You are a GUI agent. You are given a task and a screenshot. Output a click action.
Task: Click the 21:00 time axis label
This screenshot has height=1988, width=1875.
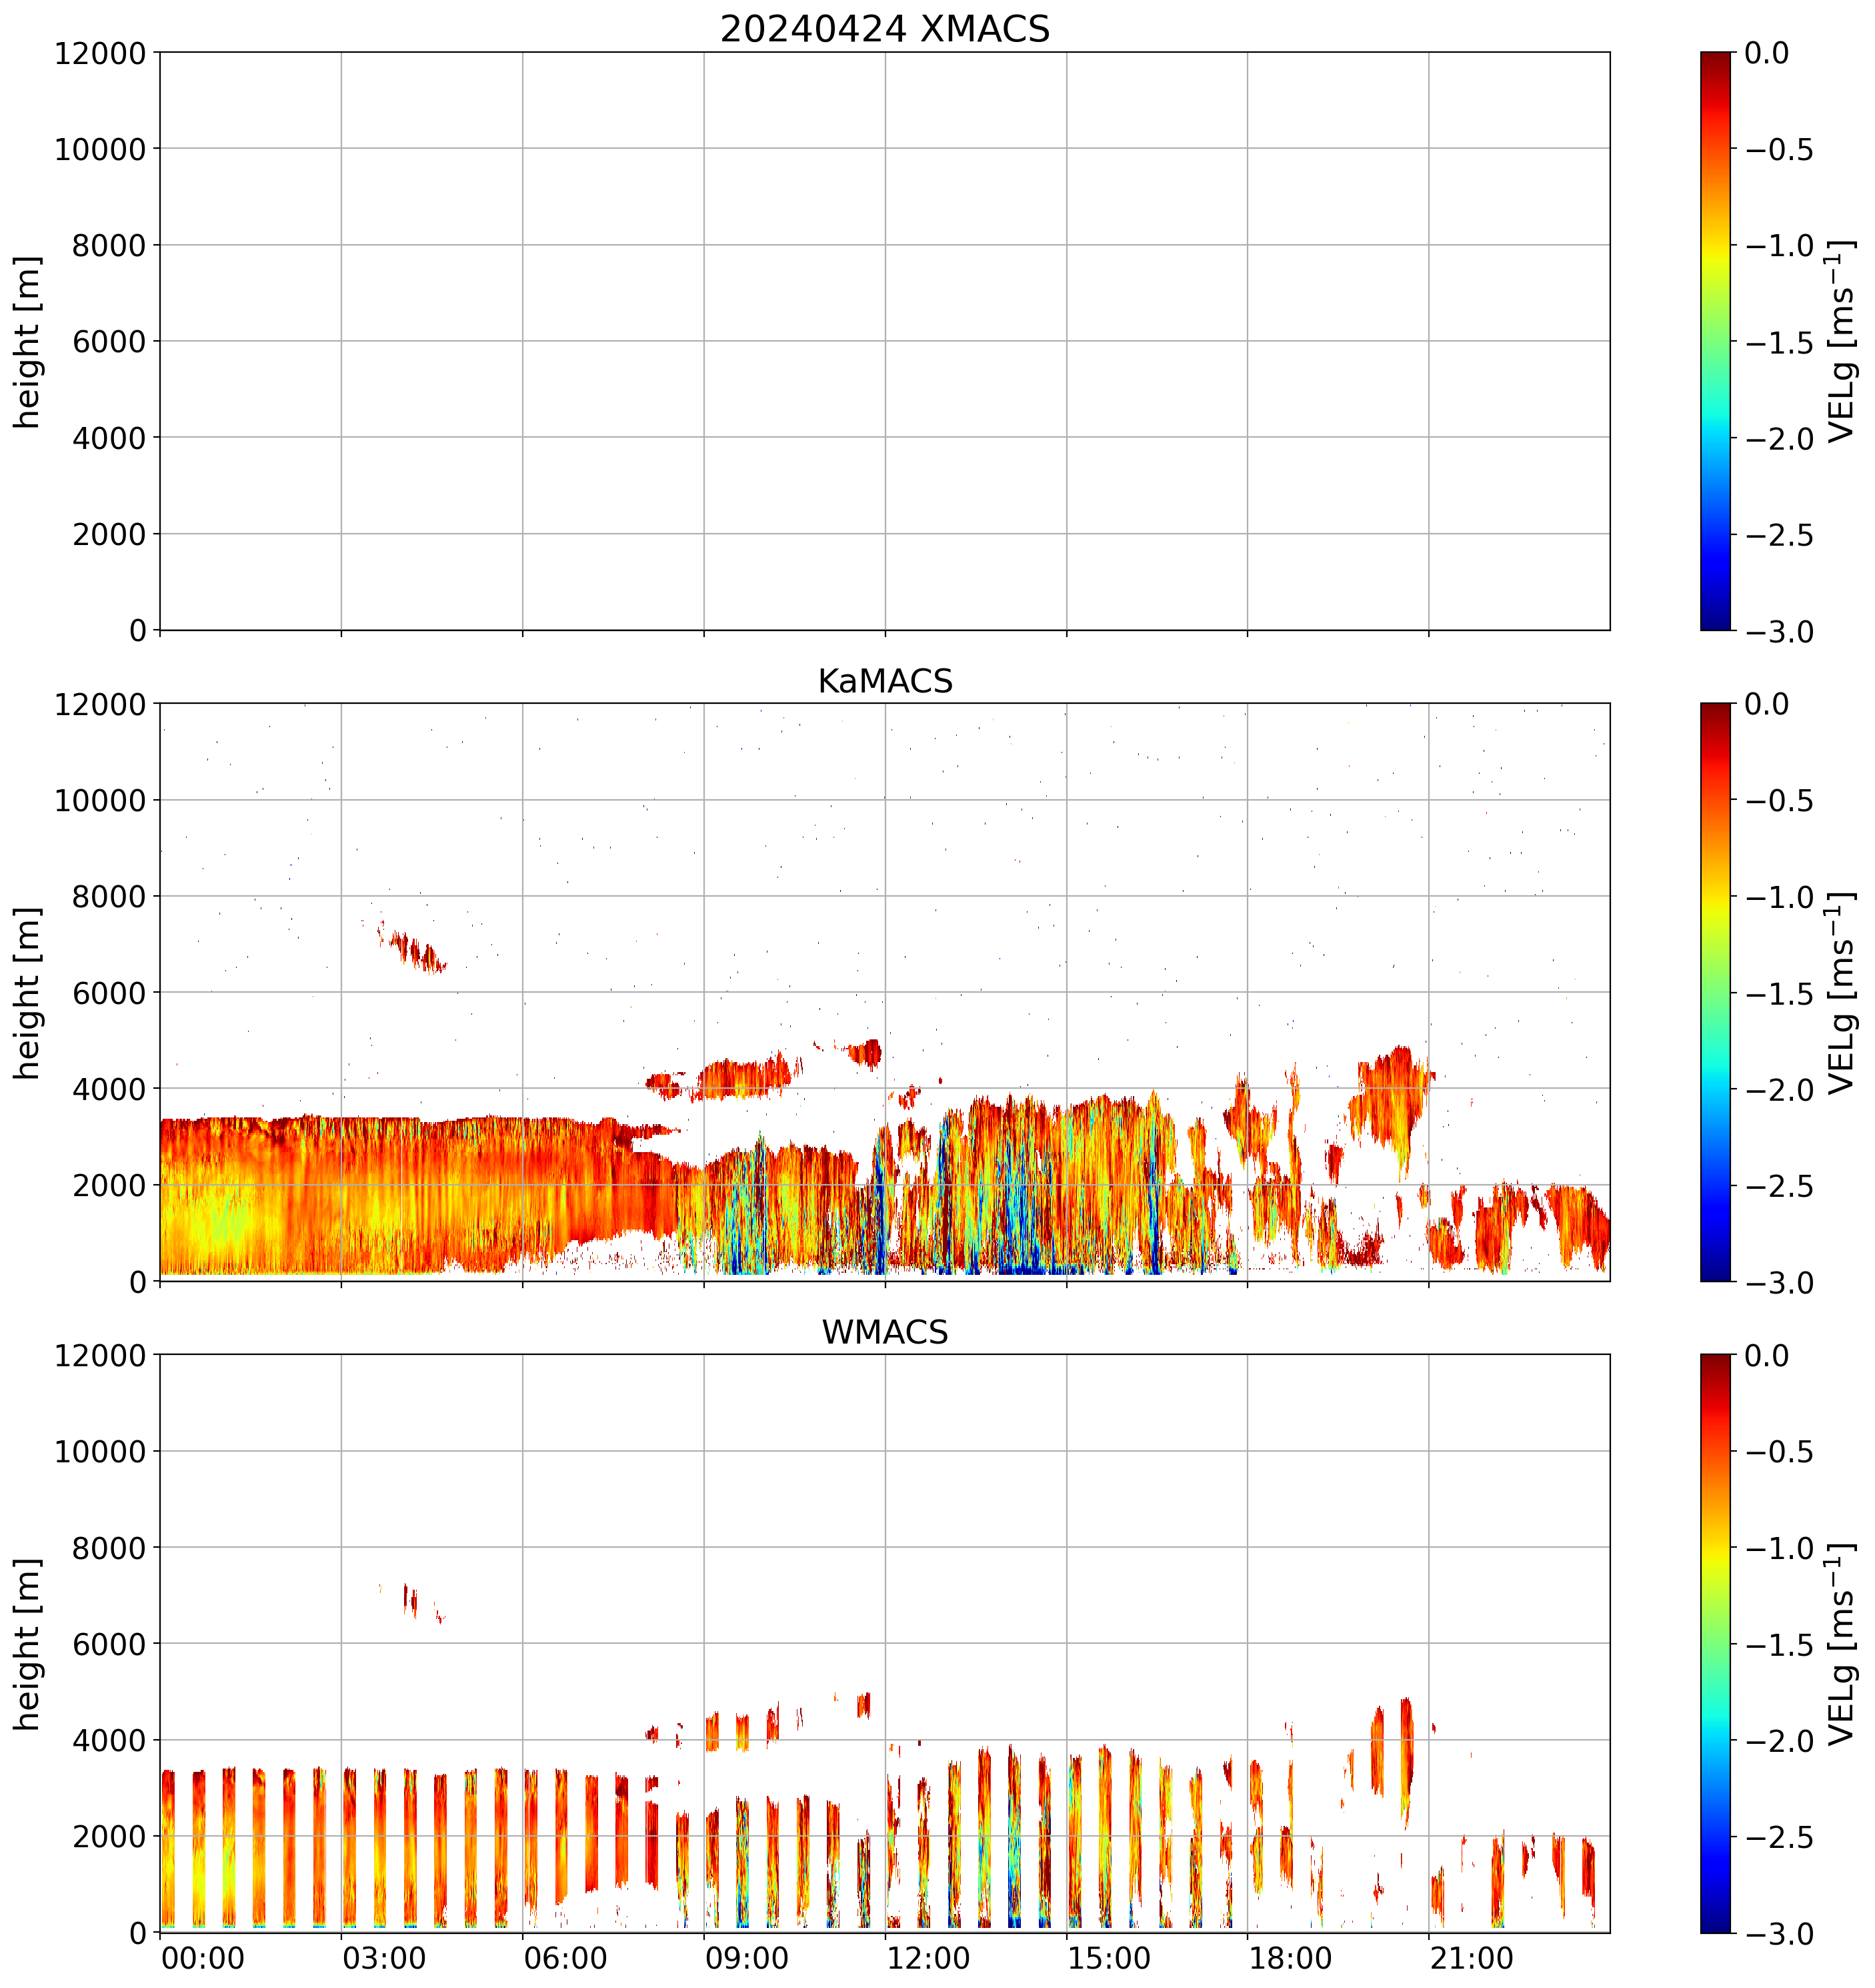(x=1471, y=1958)
